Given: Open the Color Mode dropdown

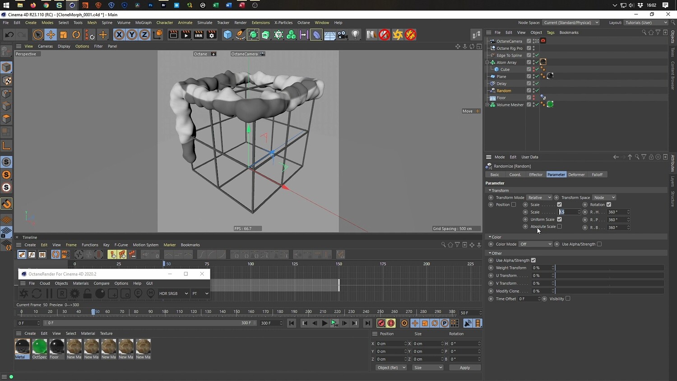Looking at the screenshot, I should coord(535,244).
